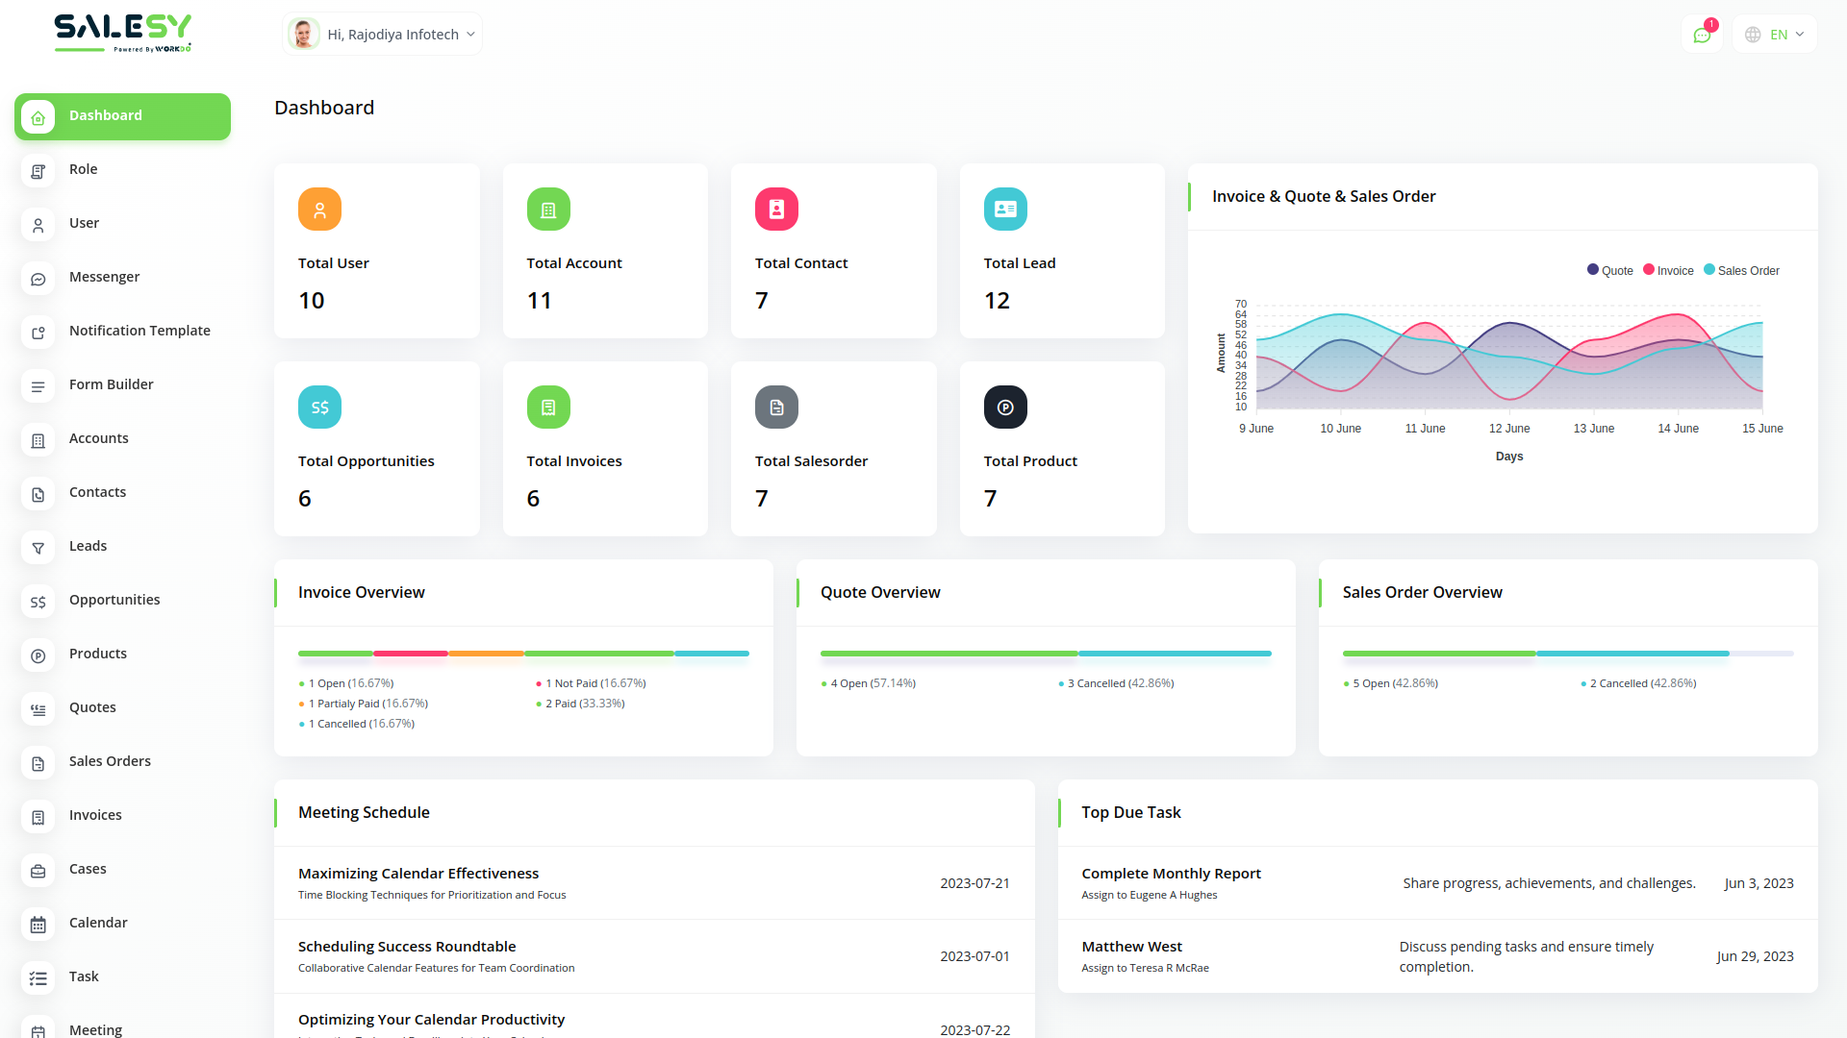Open the chat messages notification icon
1847x1038 pixels.
point(1702,36)
